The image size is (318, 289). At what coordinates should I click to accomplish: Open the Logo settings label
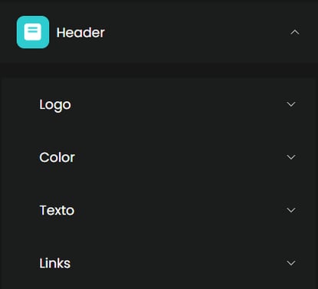tap(55, 105)
